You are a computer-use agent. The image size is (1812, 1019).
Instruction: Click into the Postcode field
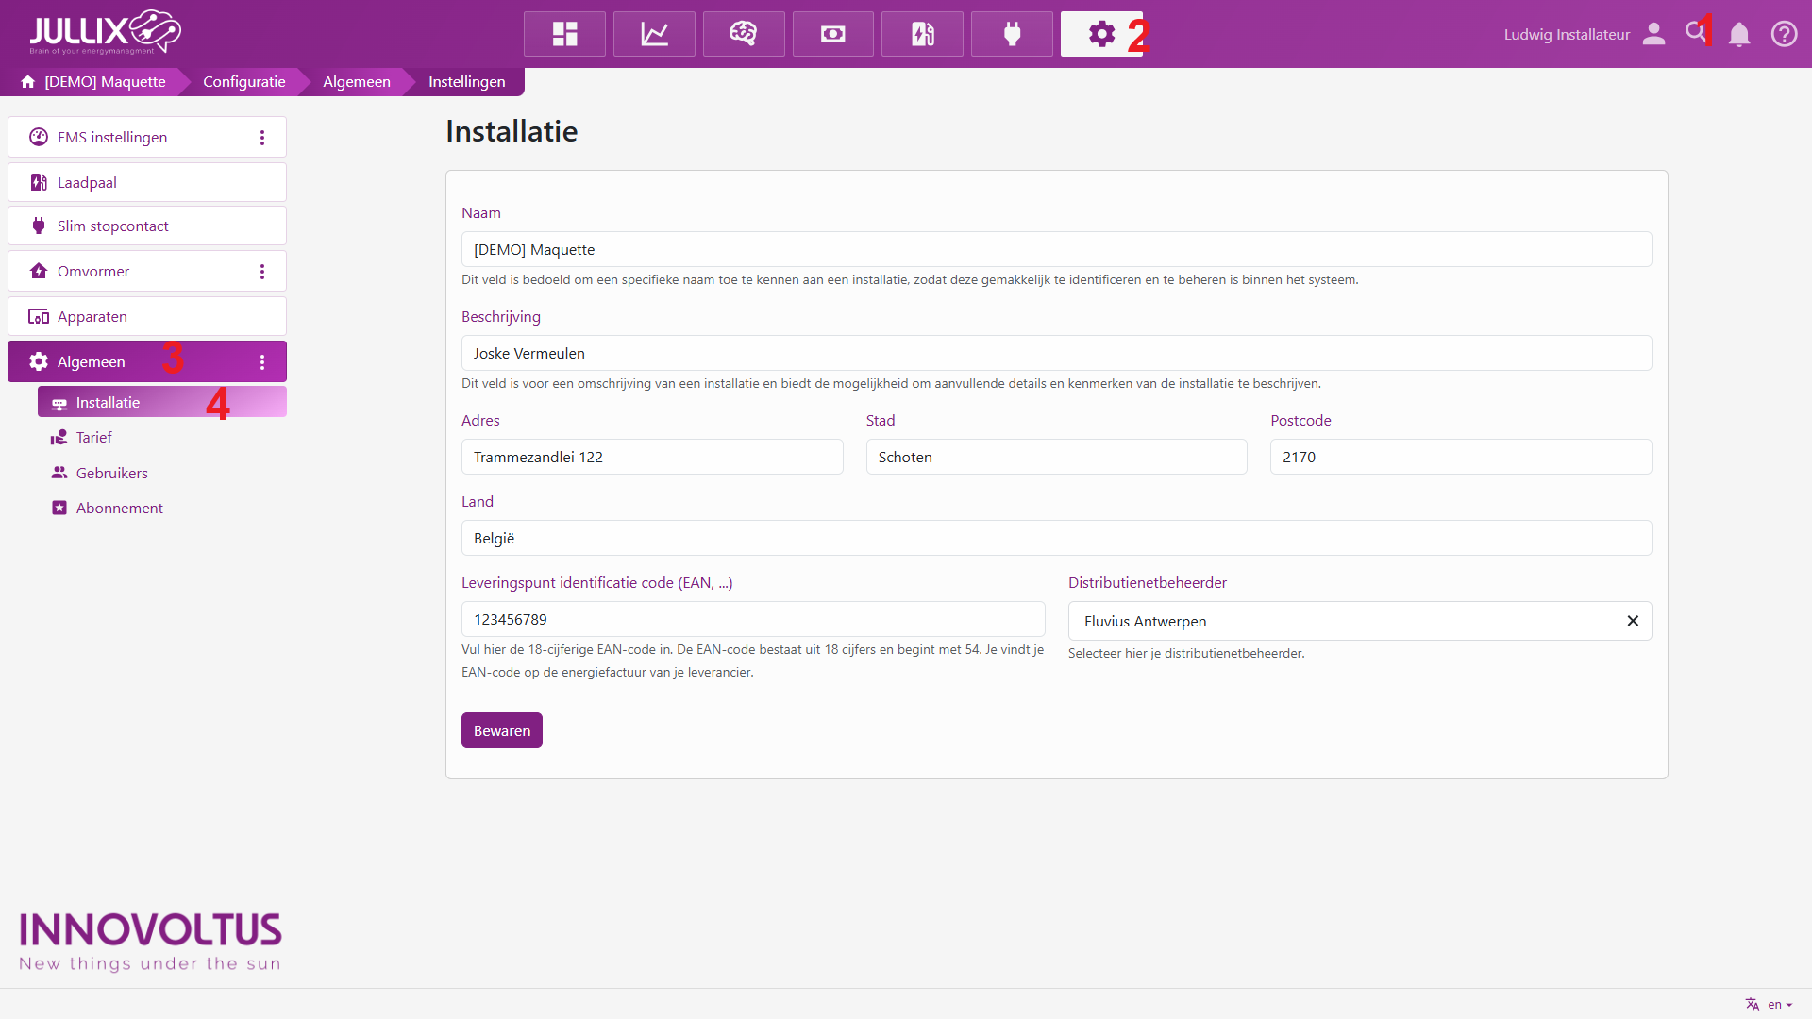pos(1460,457)
